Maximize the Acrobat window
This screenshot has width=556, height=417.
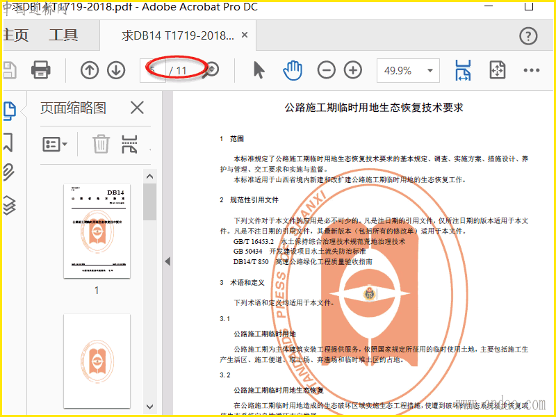[x=529, y=6]
